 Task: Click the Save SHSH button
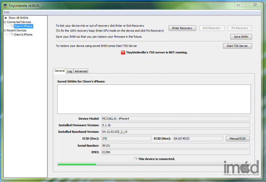point(241,37)
